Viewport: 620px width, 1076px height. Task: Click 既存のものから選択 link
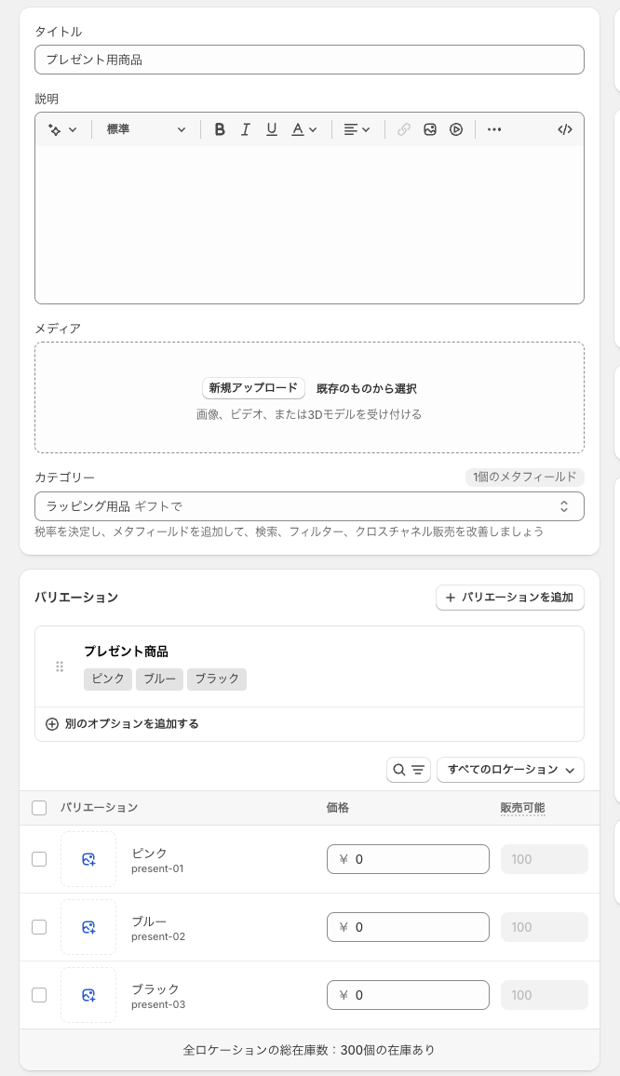coord(367,388)
